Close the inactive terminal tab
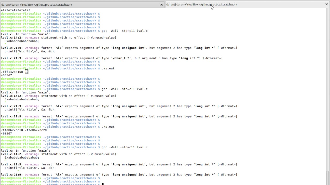Screen dimensions: 330x185 pyautogui.click(x=162, y=5)
